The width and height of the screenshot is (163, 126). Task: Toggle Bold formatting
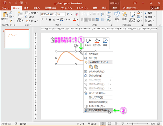coord(42,19)
